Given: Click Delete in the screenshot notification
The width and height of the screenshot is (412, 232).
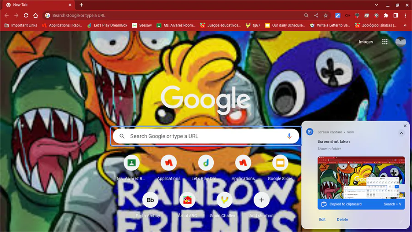Looking at the screenshot, I should [342, 219].
